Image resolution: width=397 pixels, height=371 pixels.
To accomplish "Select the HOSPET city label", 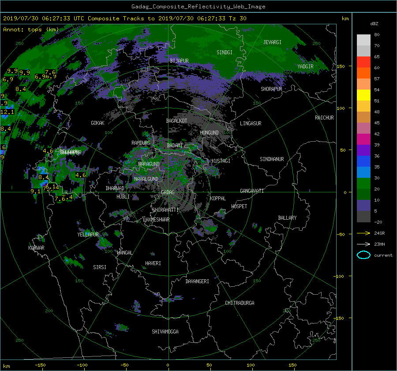I will (x=239, y=206).
